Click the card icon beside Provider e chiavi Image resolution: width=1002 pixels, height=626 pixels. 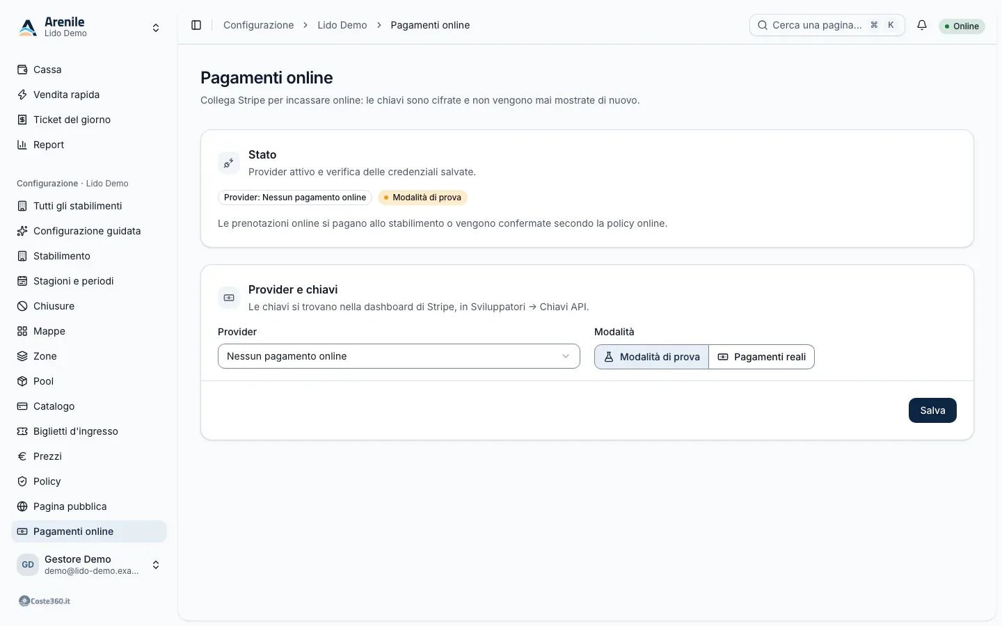229,298
